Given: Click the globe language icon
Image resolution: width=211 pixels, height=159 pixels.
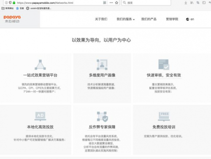Looking at the screenshot, I should (x=187, y=19).
